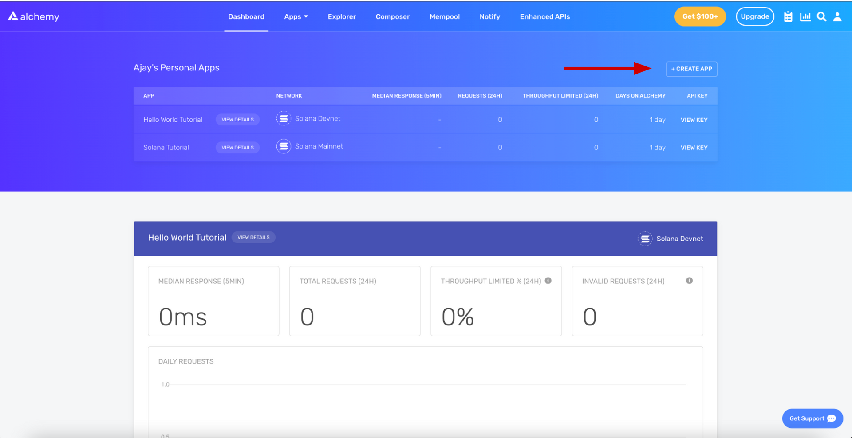Click the Throughput Limited (24H) column header
The image size is (852, 438).
click(x=560, y=96)
